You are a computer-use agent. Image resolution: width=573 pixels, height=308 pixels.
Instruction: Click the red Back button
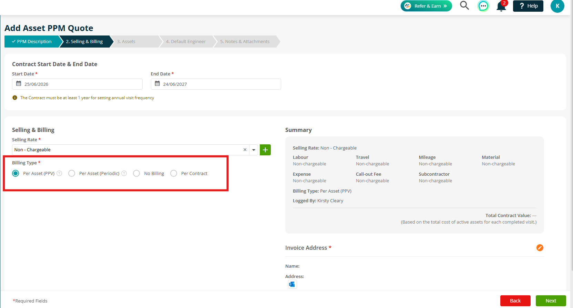click(515, 301)
